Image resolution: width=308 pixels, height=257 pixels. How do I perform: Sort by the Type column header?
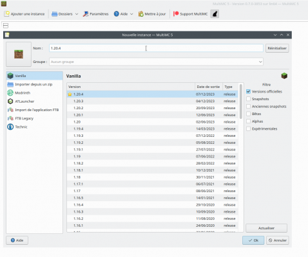pos(231,87)
